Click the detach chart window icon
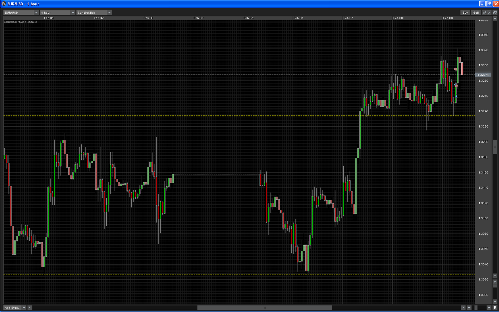Image resolution: width=499 pixels, height=312 pixels. 495,13
